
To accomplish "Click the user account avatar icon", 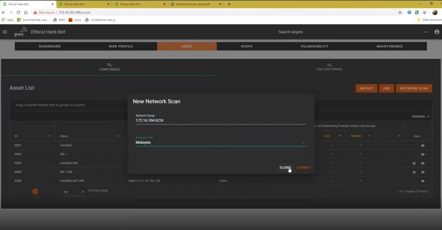I will 437,32.
